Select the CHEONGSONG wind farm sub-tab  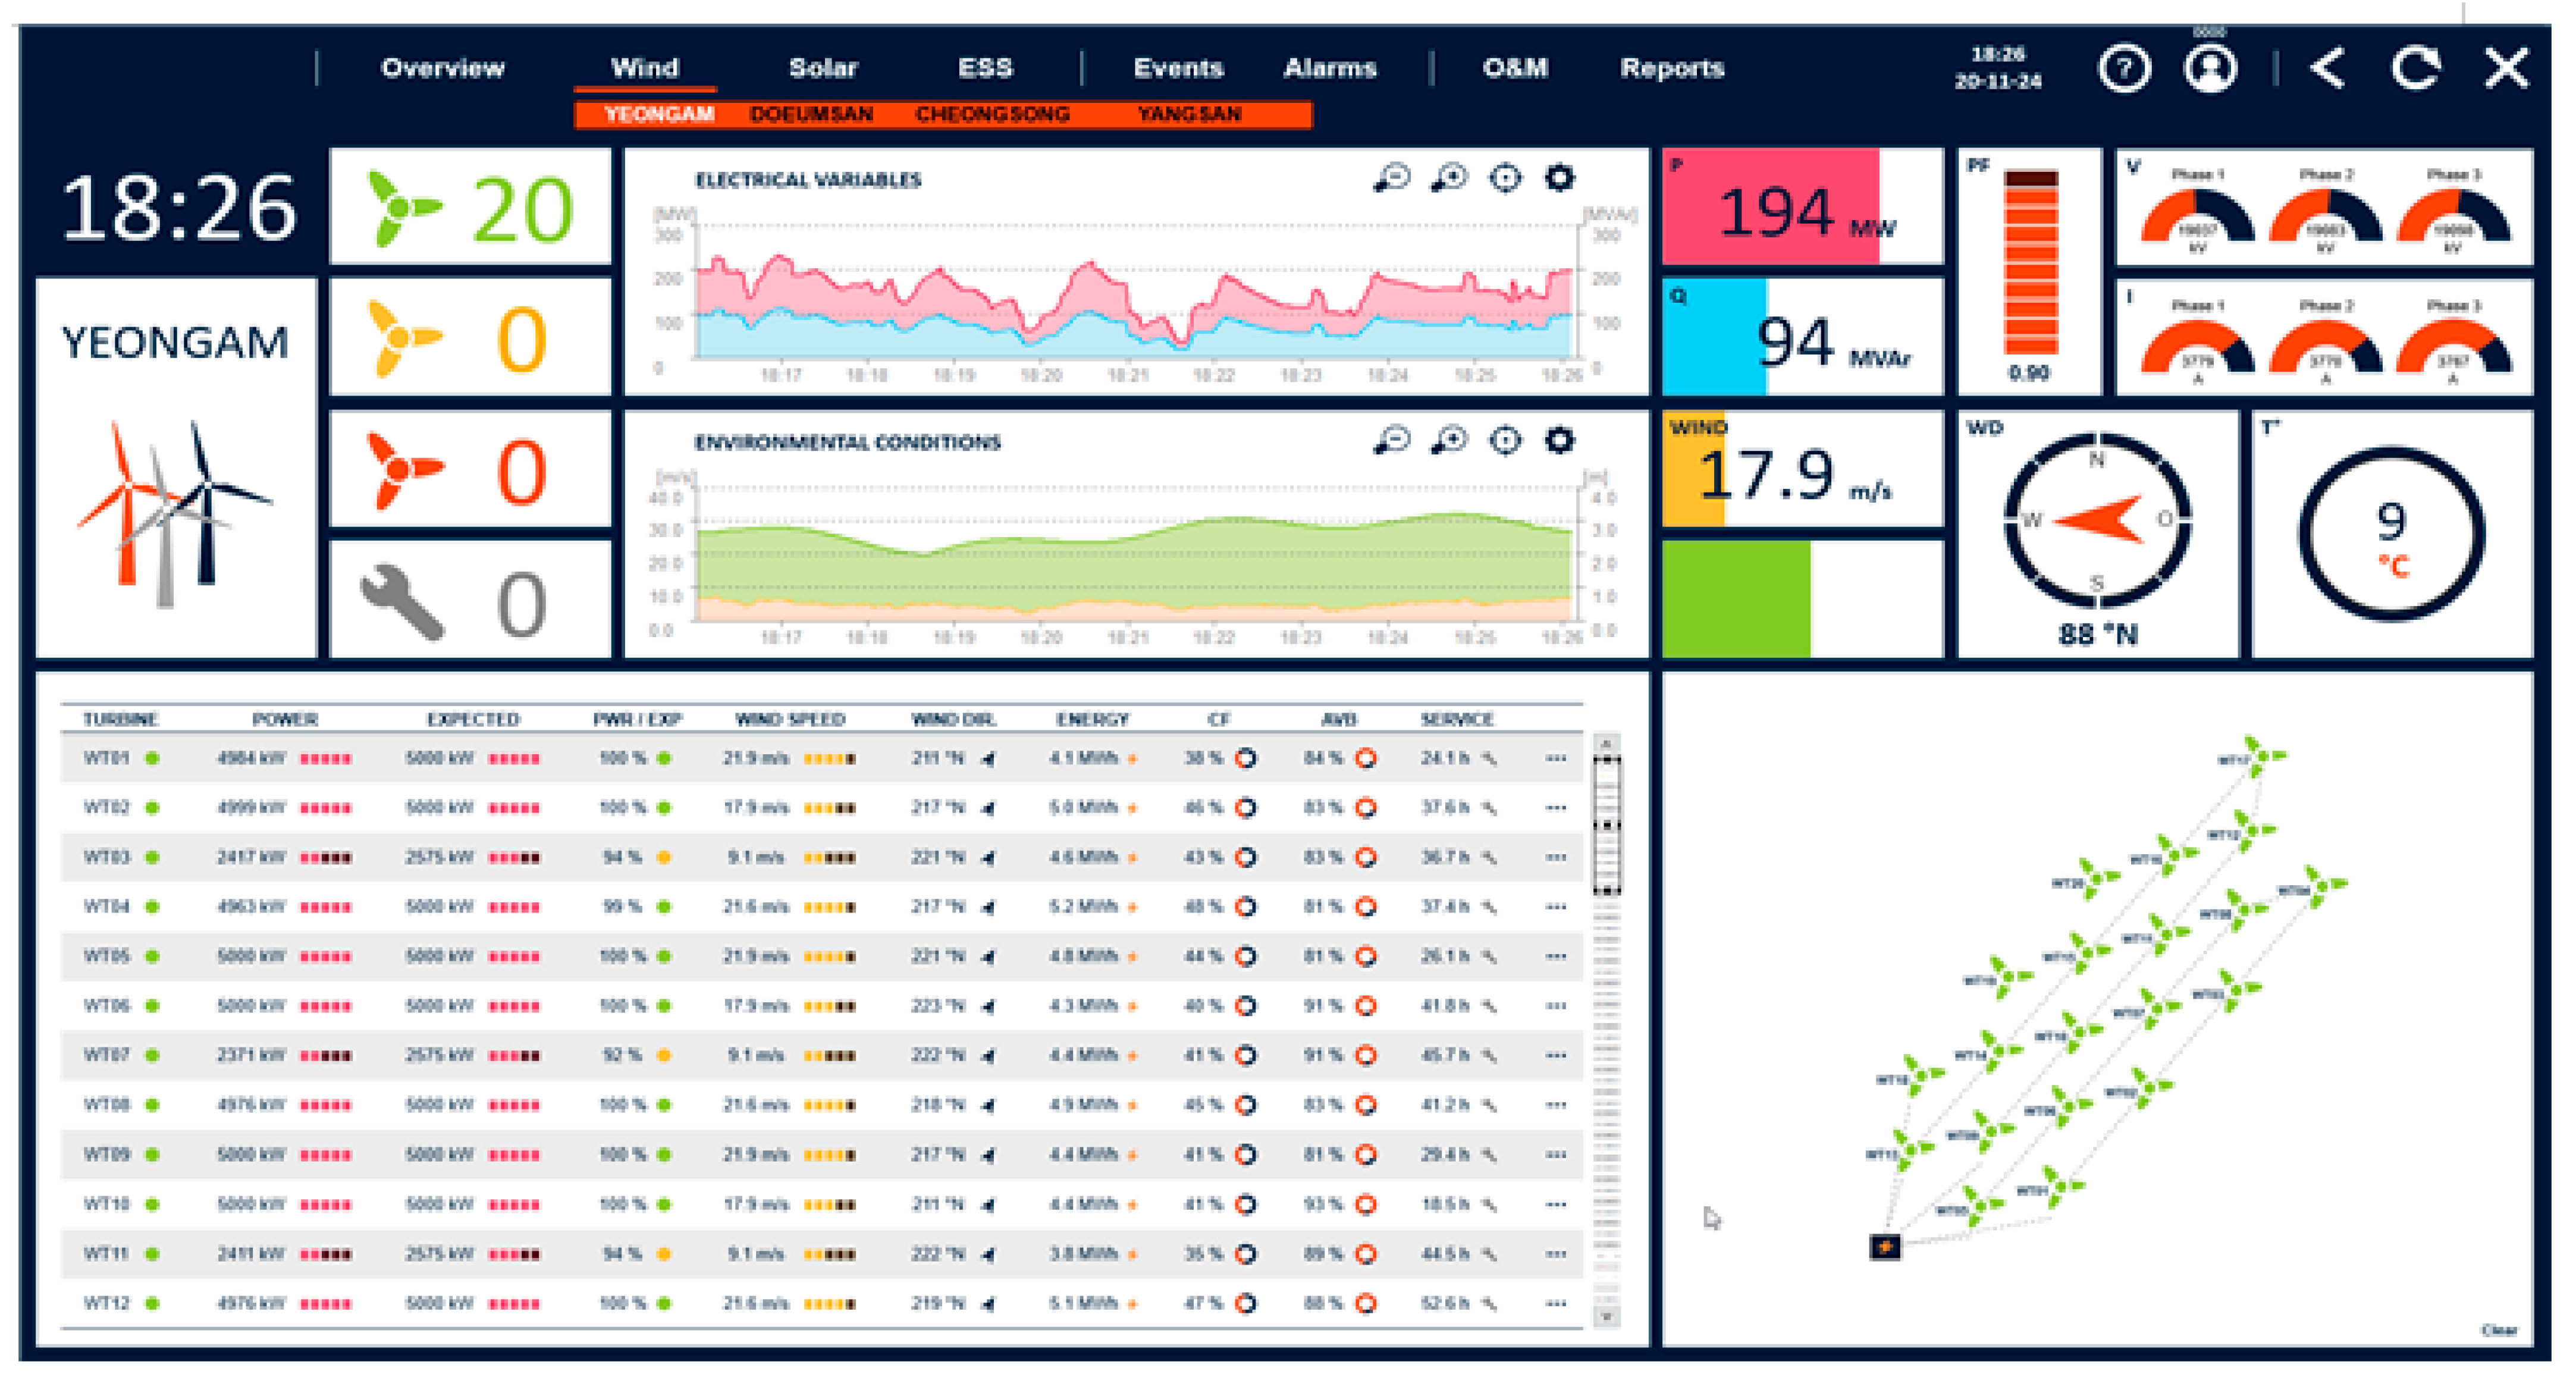coord(992,114)
